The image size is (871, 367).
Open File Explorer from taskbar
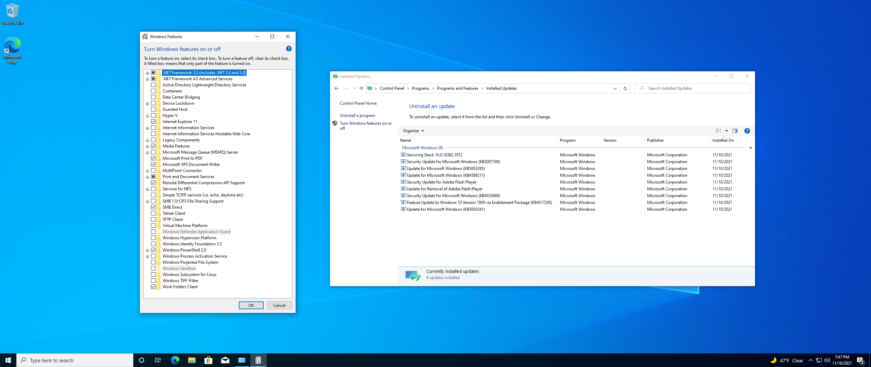coord(192,360)
